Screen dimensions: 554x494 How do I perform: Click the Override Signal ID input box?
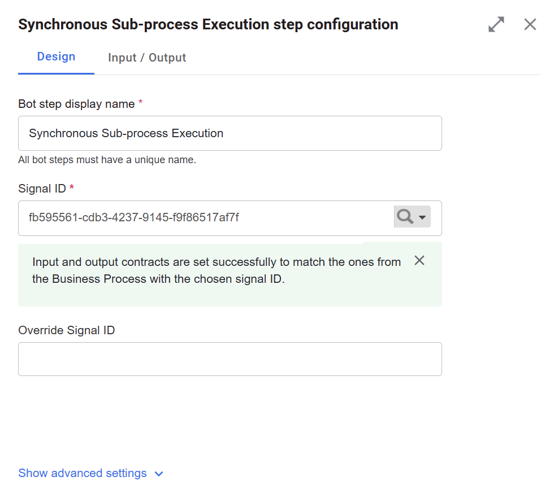click(x=230, y=359)
